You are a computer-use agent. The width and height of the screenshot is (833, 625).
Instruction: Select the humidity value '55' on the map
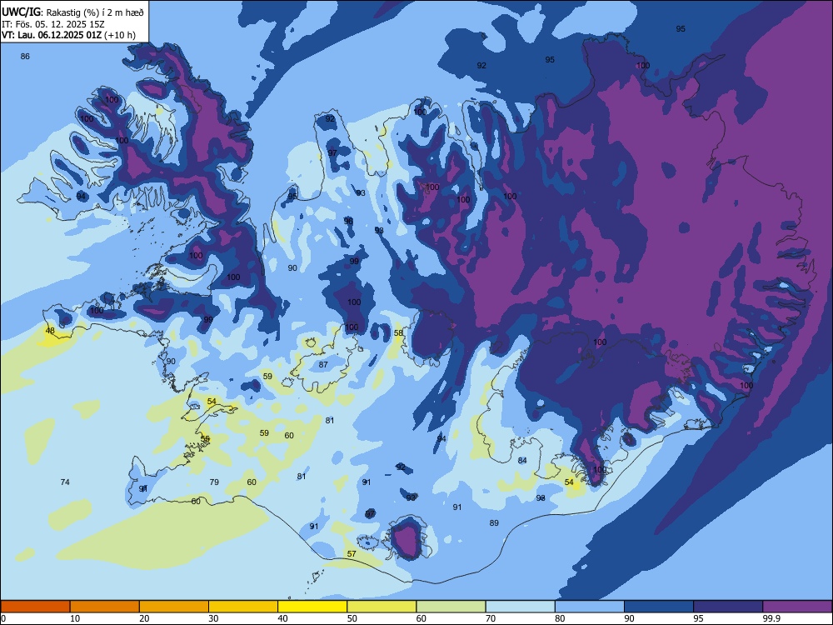205,438
